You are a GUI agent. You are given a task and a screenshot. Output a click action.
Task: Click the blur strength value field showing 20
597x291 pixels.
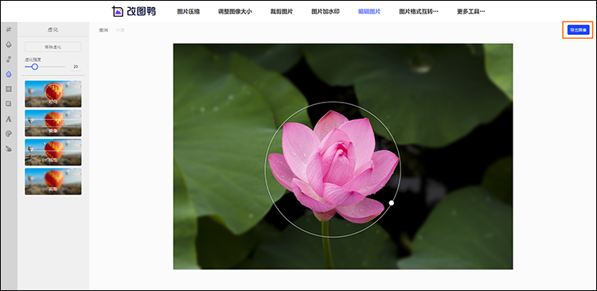click(76, 67)
